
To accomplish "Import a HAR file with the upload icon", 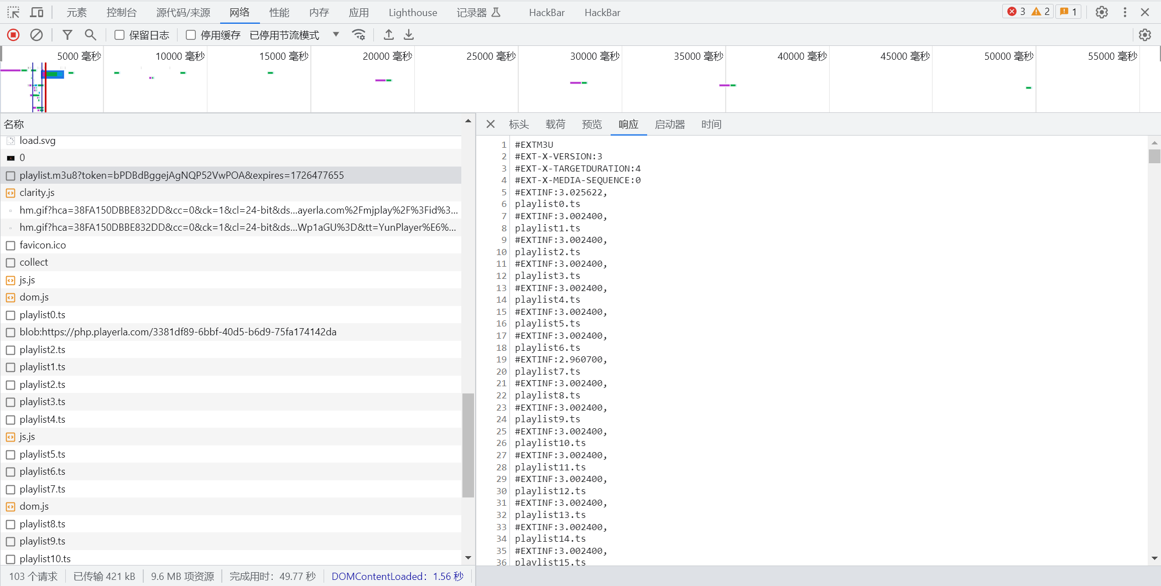I will click(x=389, y=35).
